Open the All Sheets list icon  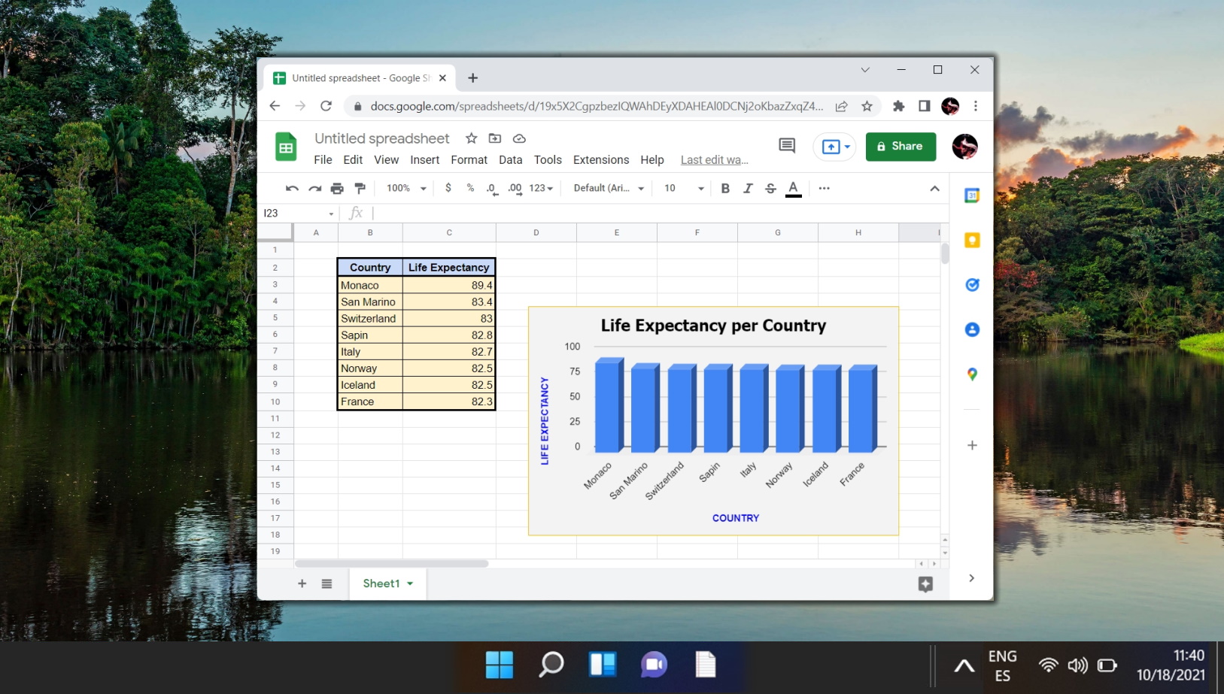(x=327, y=583)
